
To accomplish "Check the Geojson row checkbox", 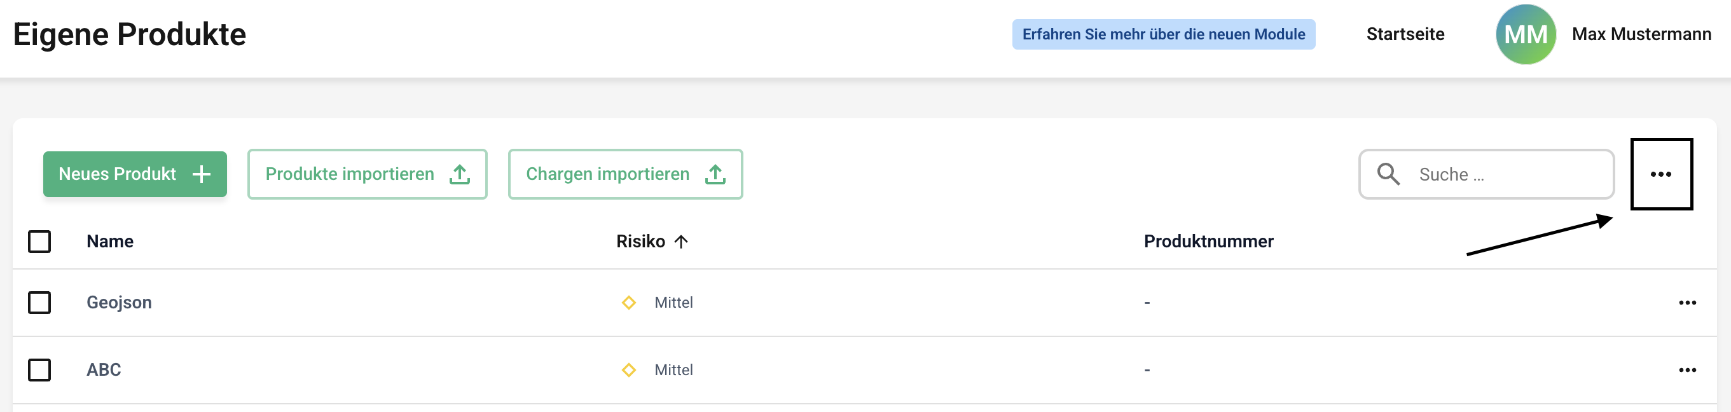I will pyautogui.click(x=39, y=303).
